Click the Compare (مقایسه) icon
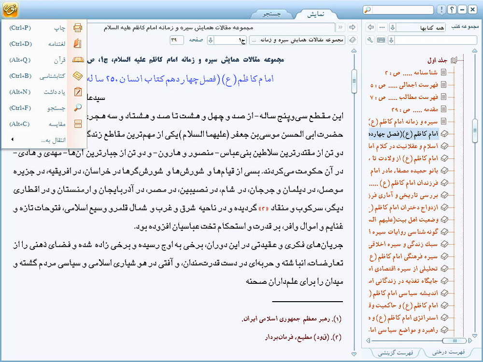483x362 pixels. coord(77,124)
